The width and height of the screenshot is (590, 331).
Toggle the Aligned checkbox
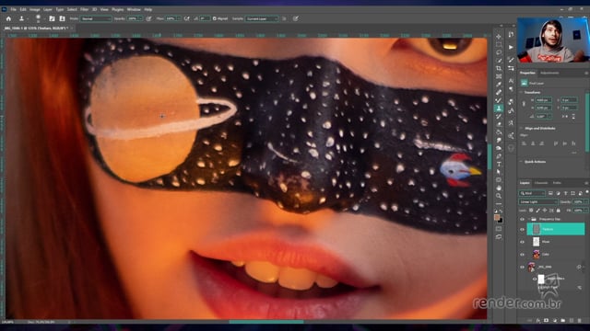[x=215, y=18]
